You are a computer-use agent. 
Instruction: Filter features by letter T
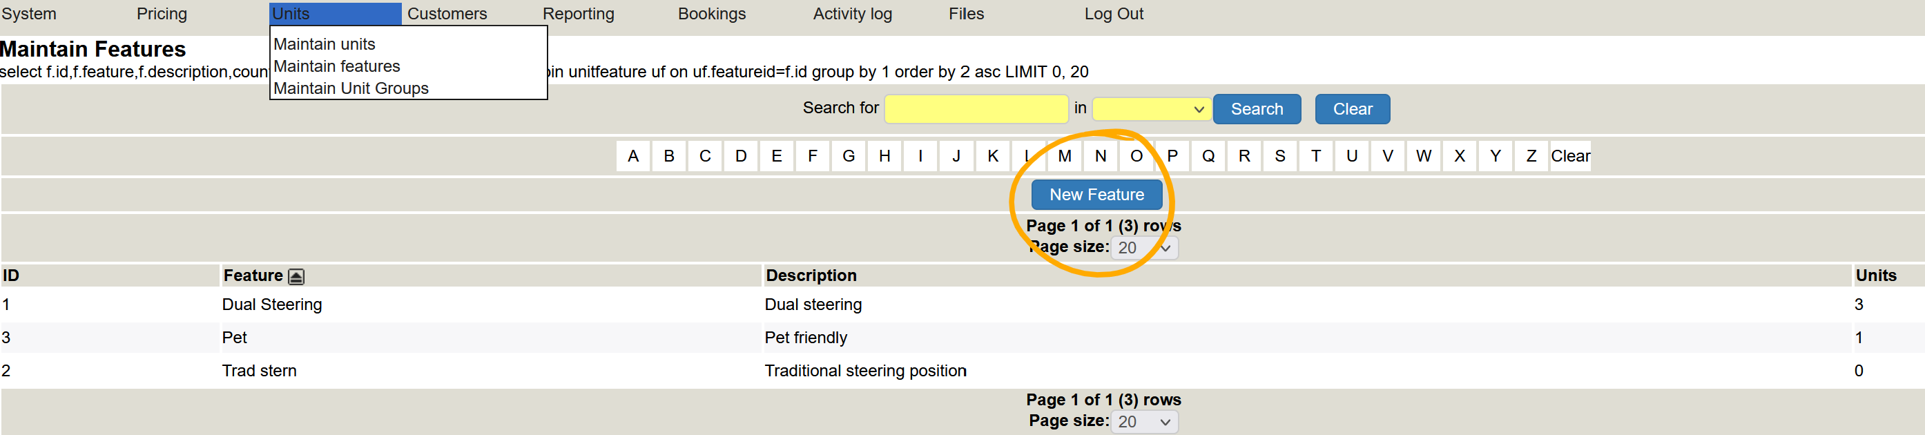(x=1315, y=156)
